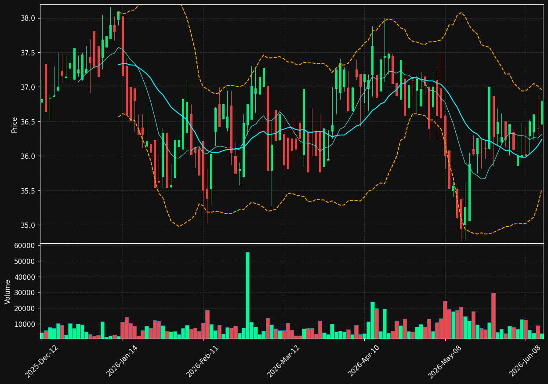Select the 36.0 price tick label
This screenshot has width=548, height=384.
[x=29, y=157]
